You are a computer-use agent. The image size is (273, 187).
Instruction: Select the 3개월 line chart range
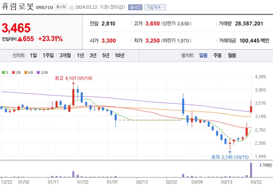(65, 55)
